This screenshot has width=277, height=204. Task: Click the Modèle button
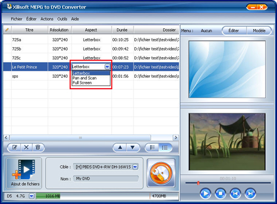[259, 30]
